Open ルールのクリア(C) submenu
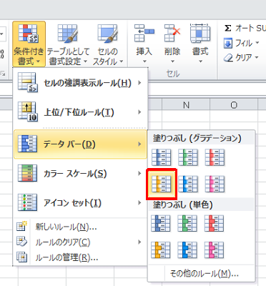 click(80, 242)
